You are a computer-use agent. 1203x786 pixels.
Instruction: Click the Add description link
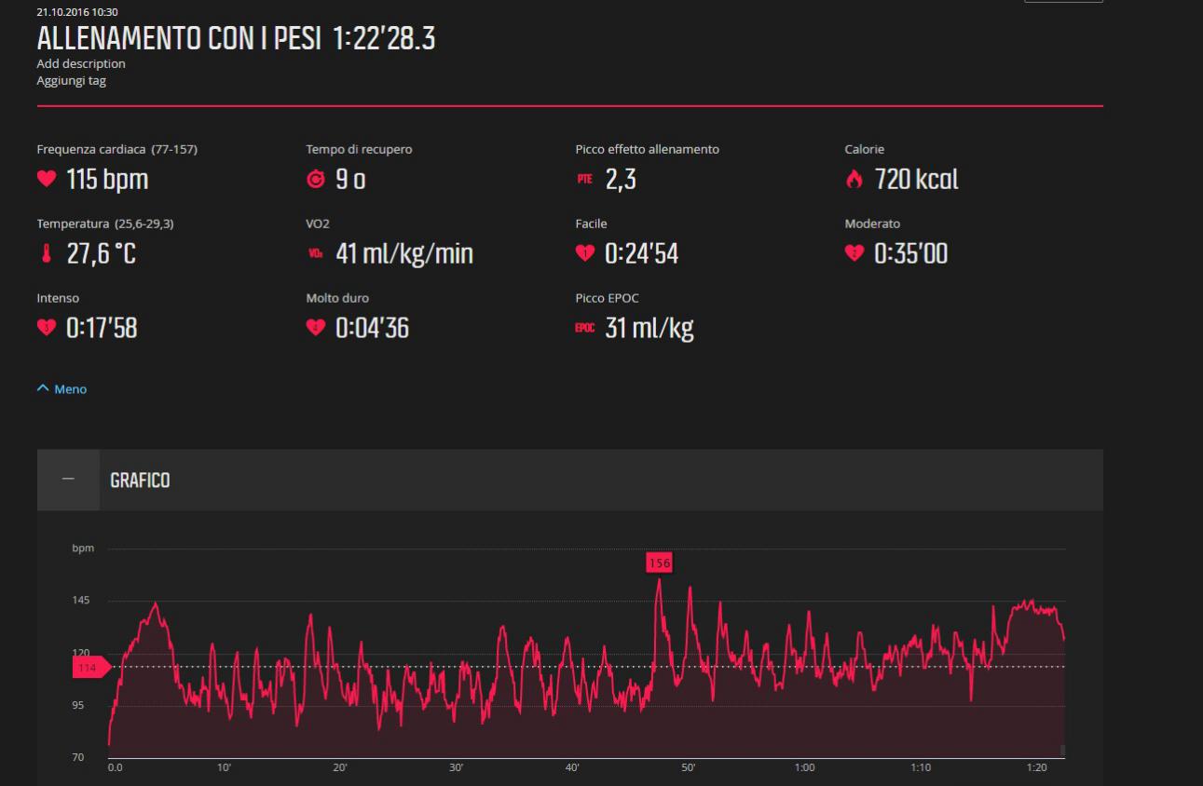coord(81,63)
